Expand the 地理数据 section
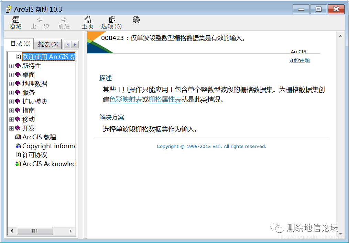The image size is (349, 243). [11, 83]
